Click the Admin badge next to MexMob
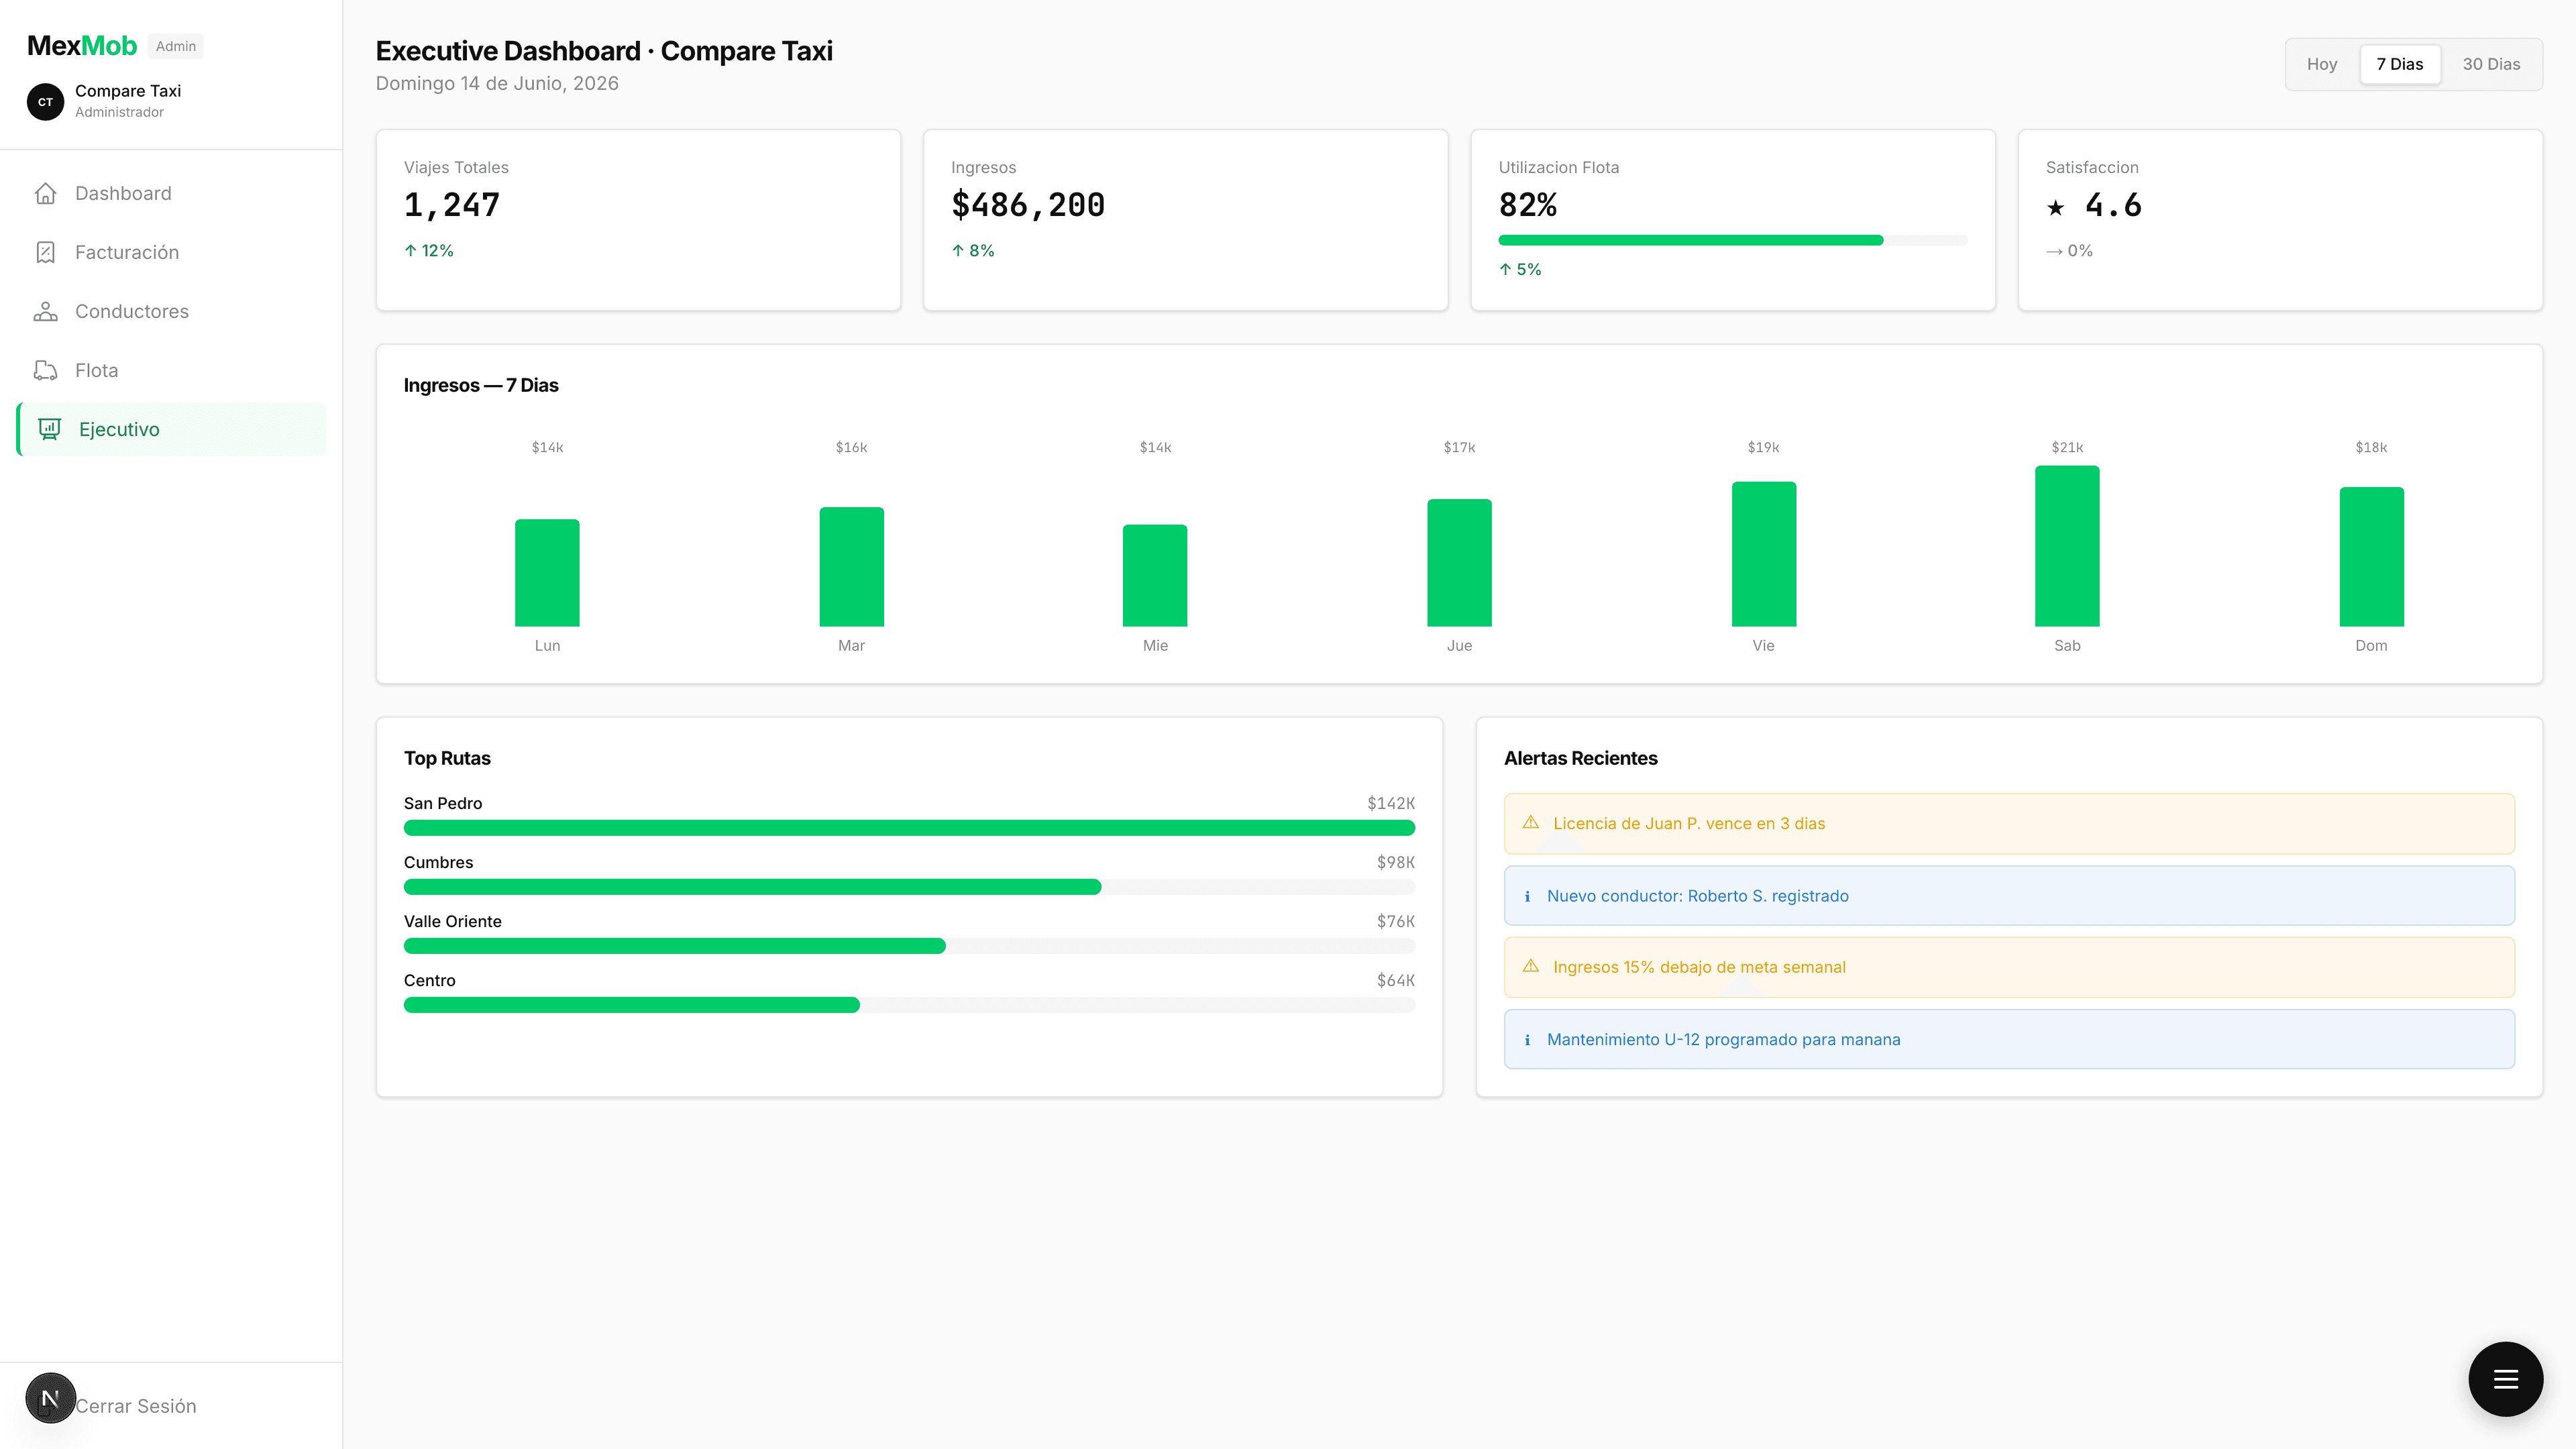This screenshot has height=1449, width=2576. pos(175,45)
